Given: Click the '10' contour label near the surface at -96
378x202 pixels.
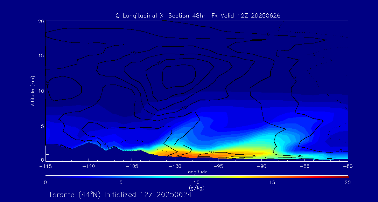Looking at the screenshot, I should [x=211, y=153].
